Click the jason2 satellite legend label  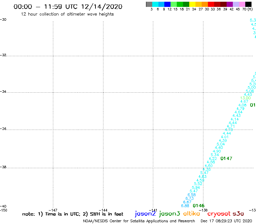(145, 214)
